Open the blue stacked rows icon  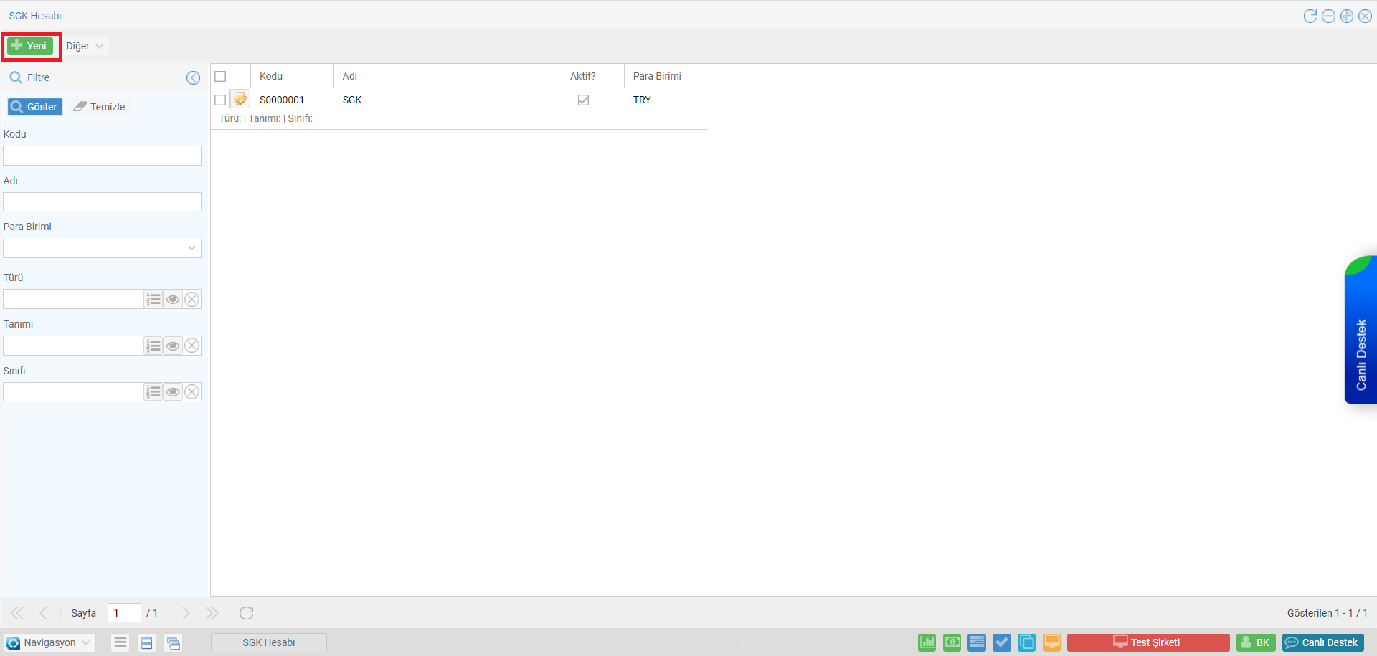point(977,642)
